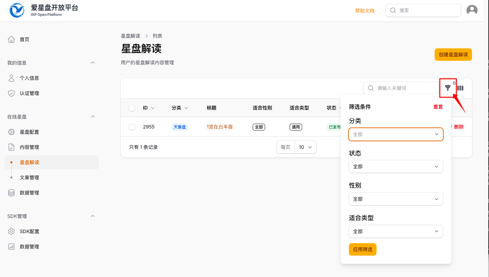Open the column toggle icon
Viewport: 489px width, 277px height.
(x=460, y=88)
